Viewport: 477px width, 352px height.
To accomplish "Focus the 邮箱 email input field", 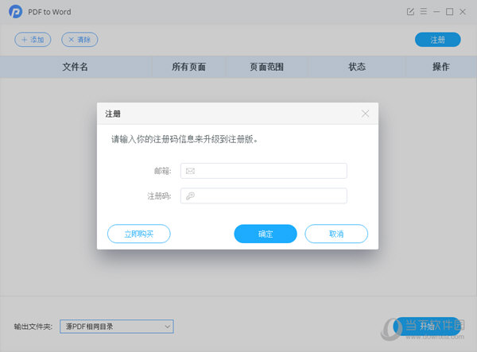I will coord(264,171).
